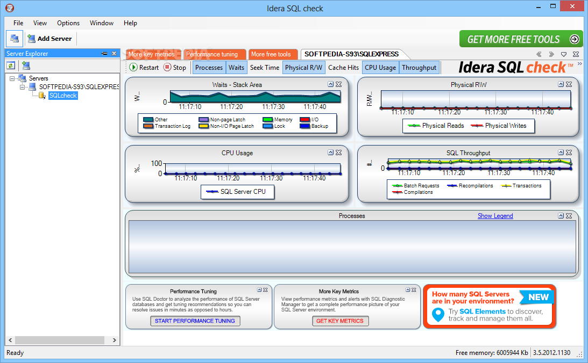Click the Server Explorer horizontal scrollbar thumb
Screen dimensions: 588x363
point(59,340)
